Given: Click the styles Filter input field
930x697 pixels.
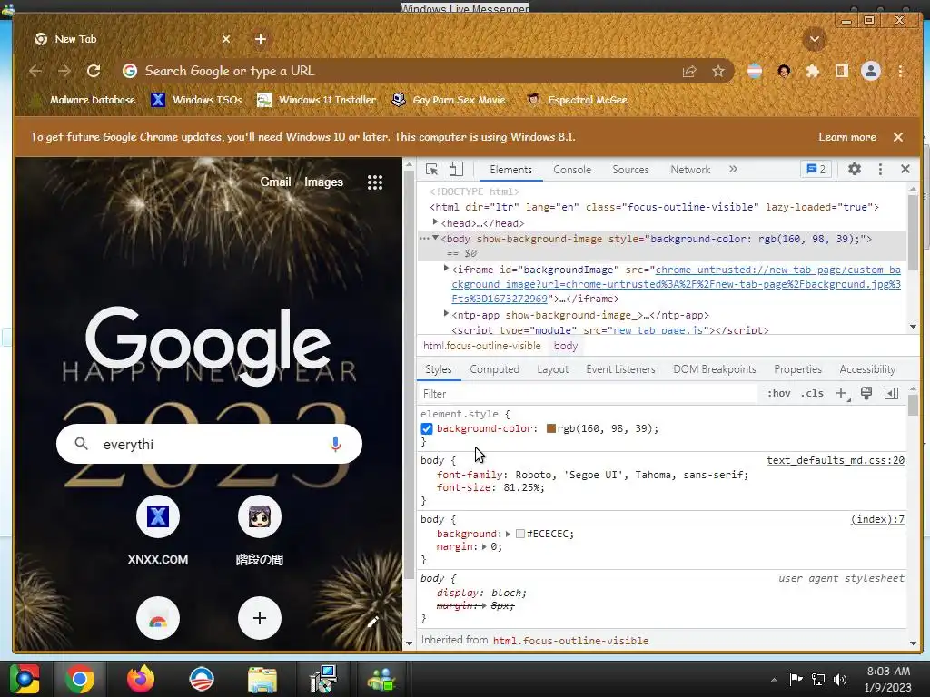Looking at the screenshot, I should coord(588,394).
